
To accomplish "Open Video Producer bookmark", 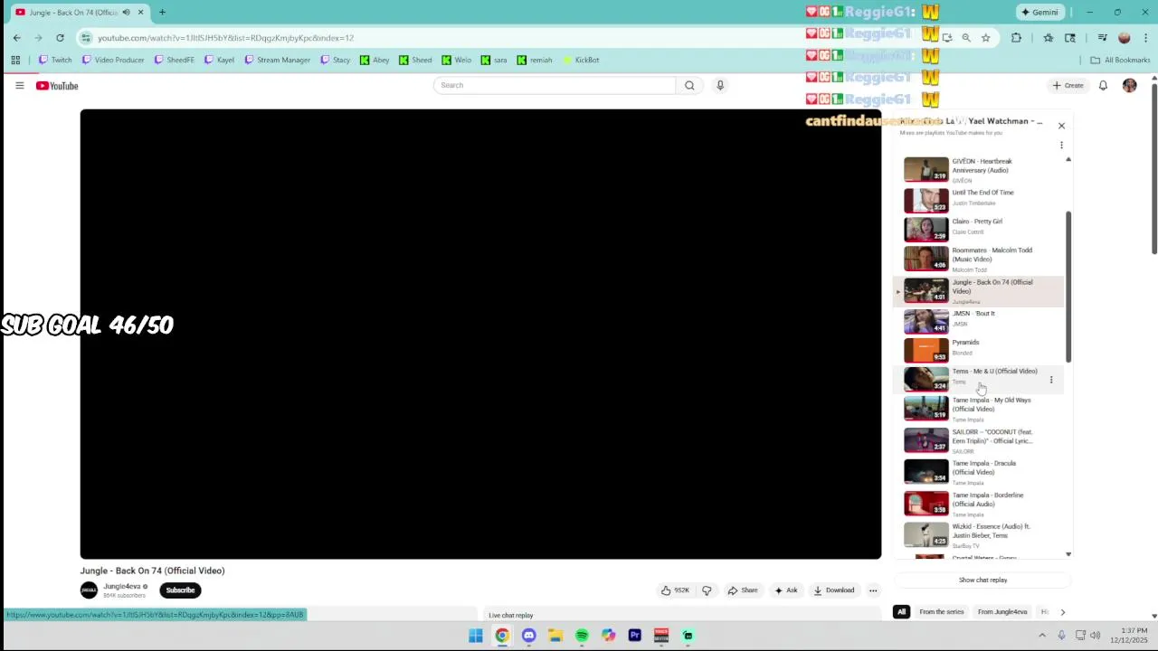I will (x=113, y=60).
